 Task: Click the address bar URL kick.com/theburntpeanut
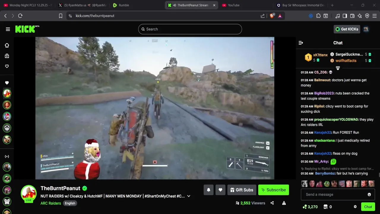click(x=95, y=16)
